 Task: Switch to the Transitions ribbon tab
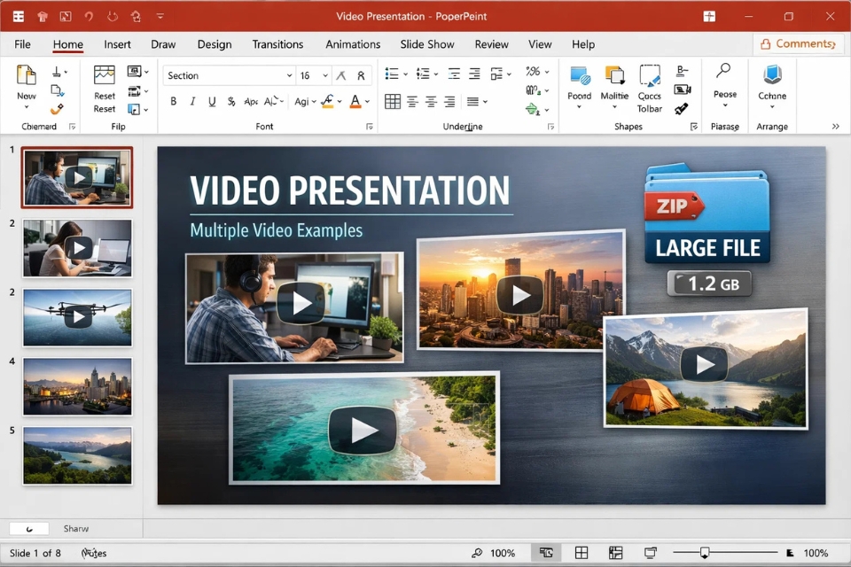click(277, 44)
